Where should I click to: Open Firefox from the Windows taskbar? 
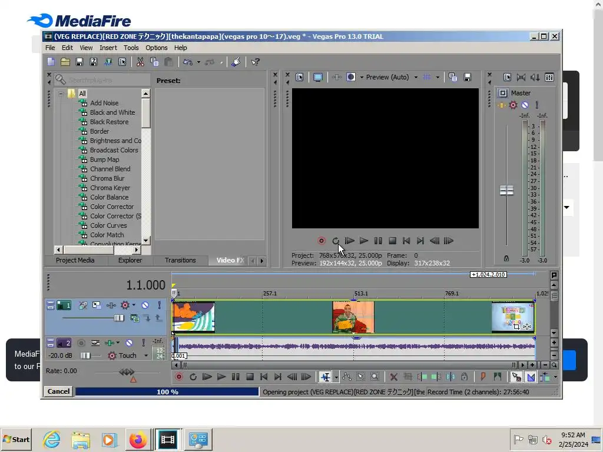(x=138, y=440)
